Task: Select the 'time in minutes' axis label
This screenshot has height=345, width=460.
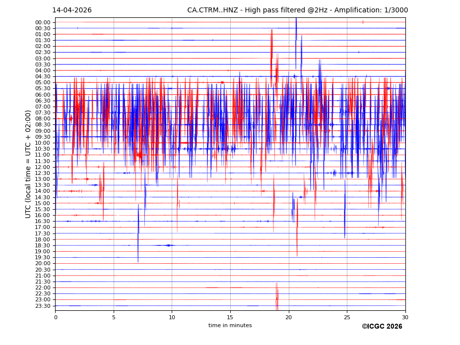Action: pos(230,325)
